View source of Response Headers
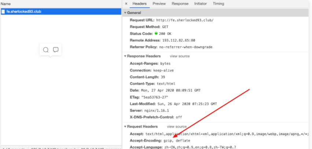The width and height of the screenshot is (312, 149). tap(180, 56)
